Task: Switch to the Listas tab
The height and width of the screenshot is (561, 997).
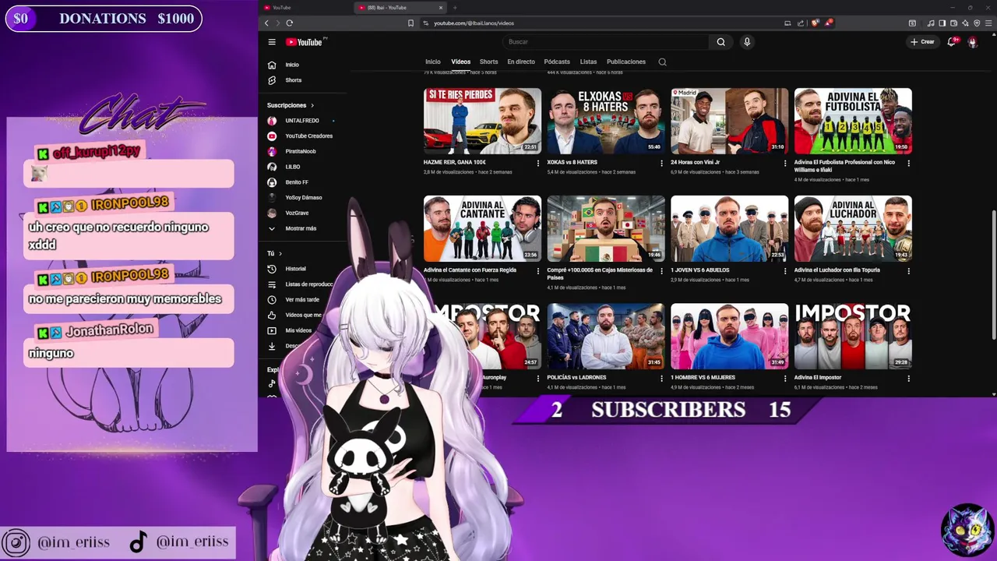Action: (x=588, y=62)
